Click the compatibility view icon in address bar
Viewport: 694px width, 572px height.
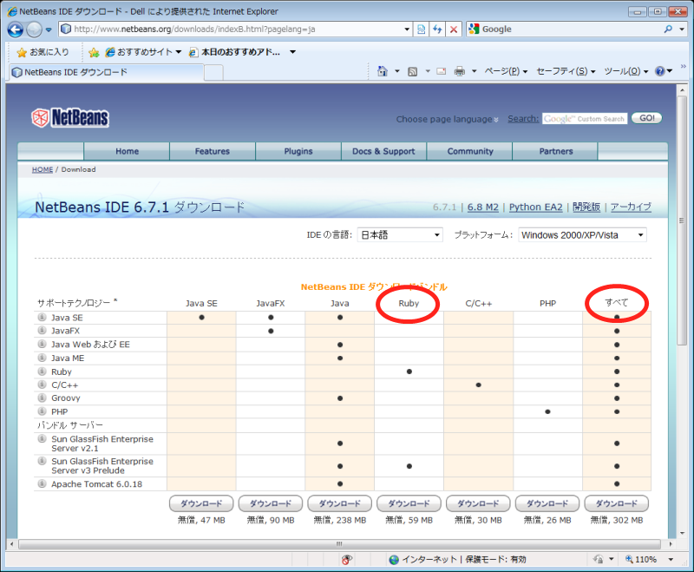tap(422, 30)
